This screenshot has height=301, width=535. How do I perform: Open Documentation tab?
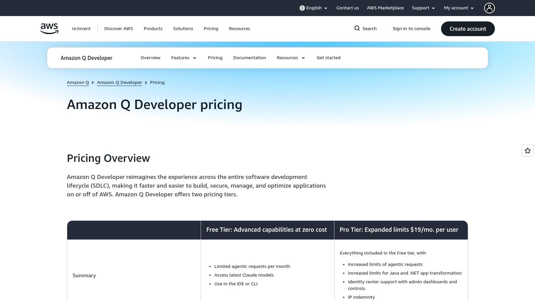250,58
